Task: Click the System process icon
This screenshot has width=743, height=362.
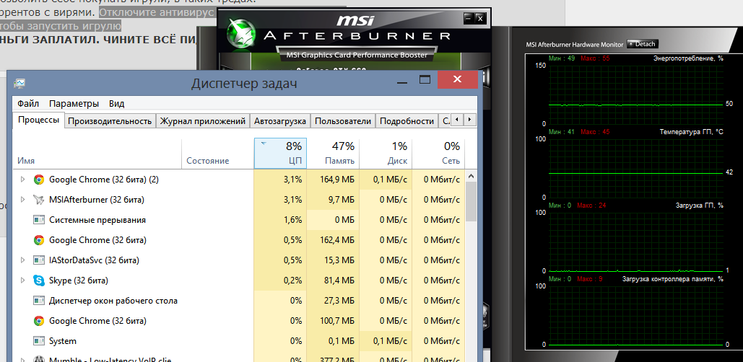Action: [x=39, y=341]
